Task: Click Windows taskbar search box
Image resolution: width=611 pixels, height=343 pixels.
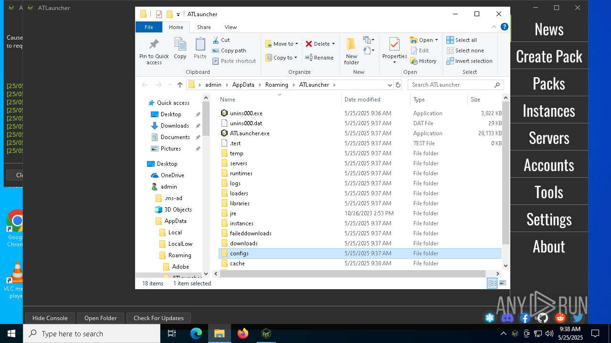Action: (x=92, y=333)
